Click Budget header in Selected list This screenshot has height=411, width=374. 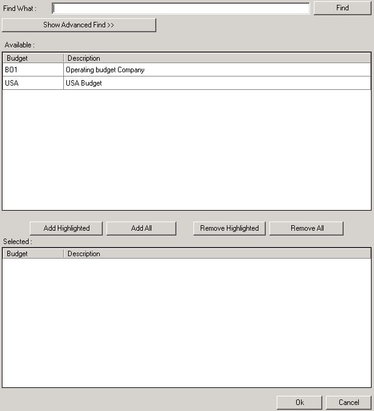[x=33, y=254]
